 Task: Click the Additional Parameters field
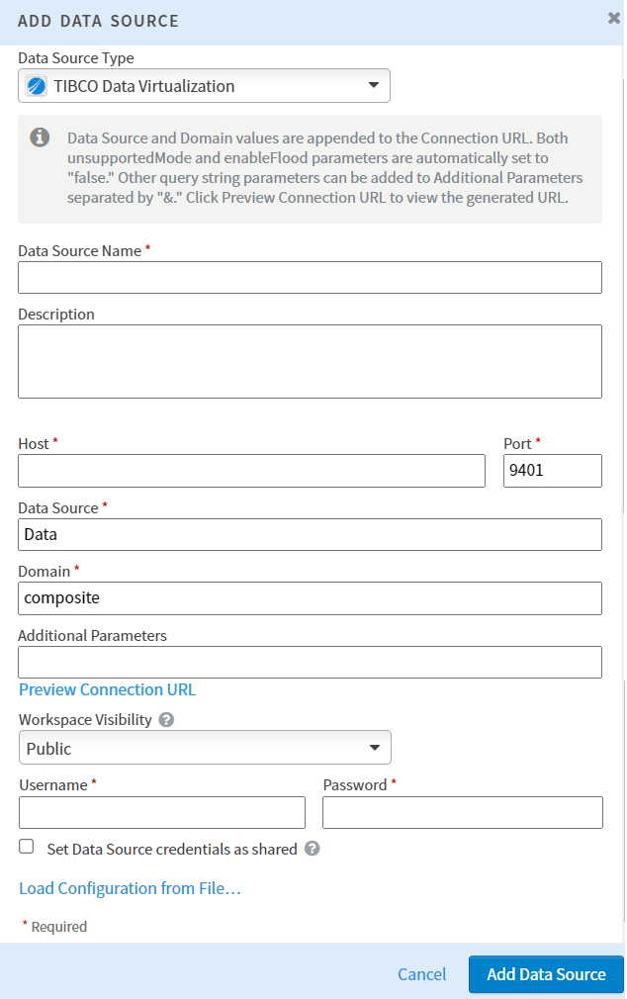[x=310, y=662]
